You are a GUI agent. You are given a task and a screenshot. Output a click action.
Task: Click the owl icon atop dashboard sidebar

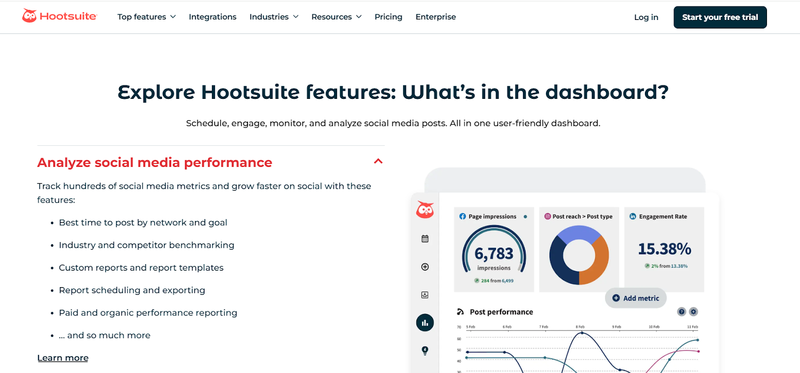(425, 210)
